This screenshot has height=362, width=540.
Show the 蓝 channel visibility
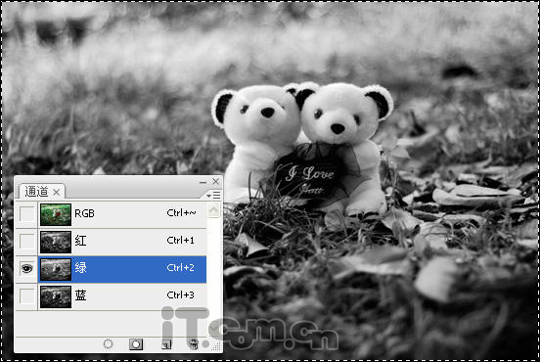(x=26, y=296)
